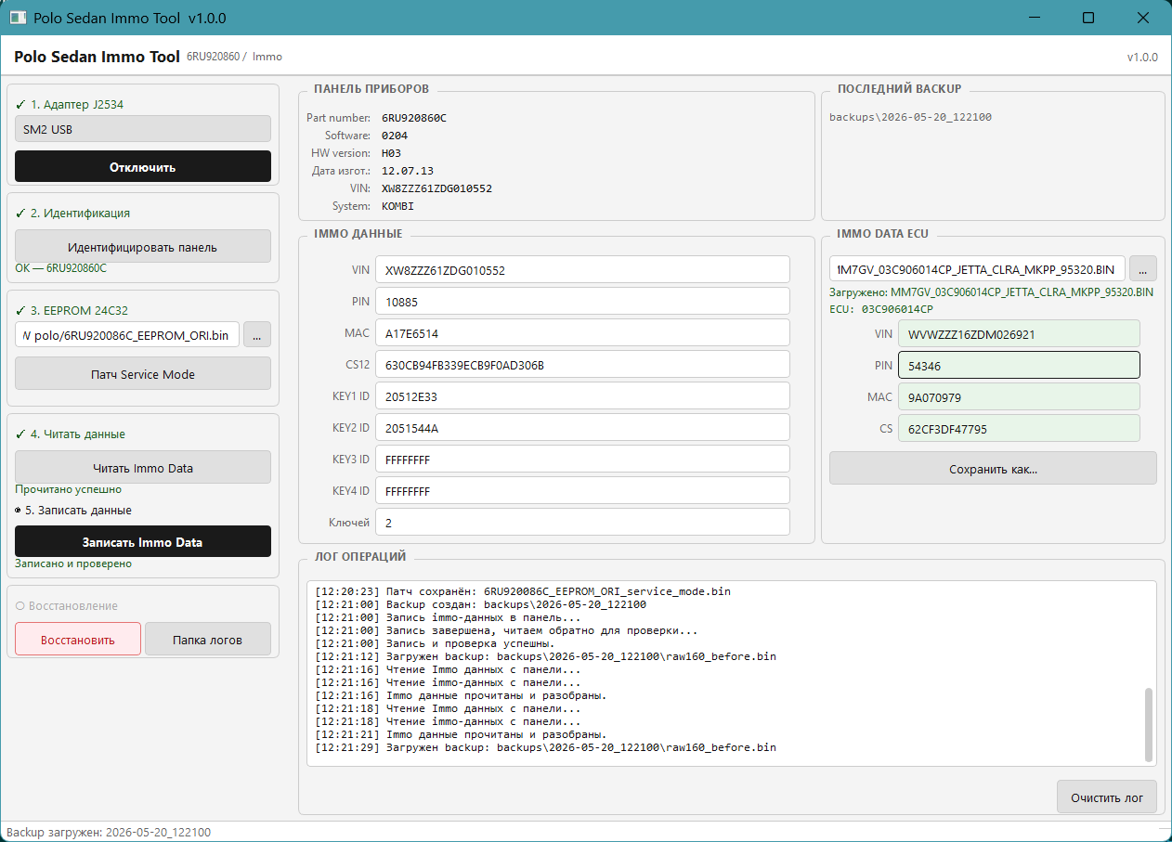Click log line 'Запись и проверка успешны.'
This screenshot has width=1172, height=842.
[x=435, y=643]
